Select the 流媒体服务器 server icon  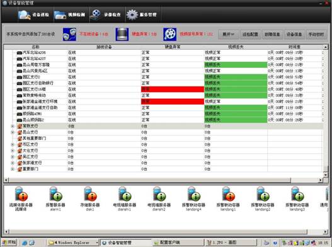click(x=21, y=194)
